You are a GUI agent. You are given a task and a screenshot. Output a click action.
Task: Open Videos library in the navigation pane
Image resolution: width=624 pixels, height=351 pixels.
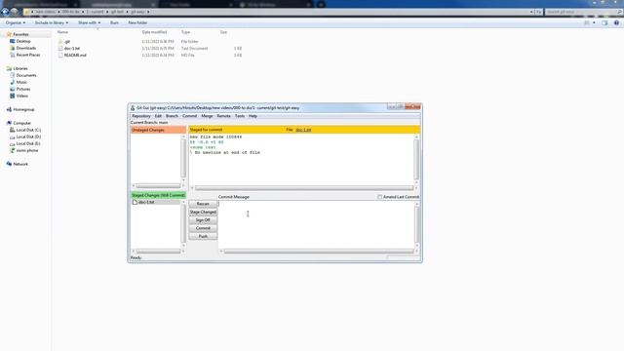coord(21,96)
